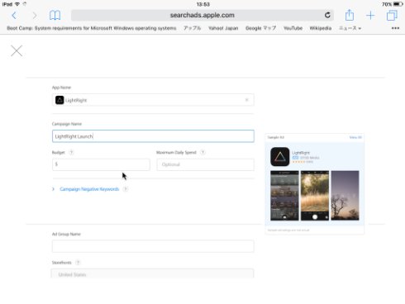This screenshot has height=304, width=405.
Task: Open the Safari share sheet icon
Action: 350,15
